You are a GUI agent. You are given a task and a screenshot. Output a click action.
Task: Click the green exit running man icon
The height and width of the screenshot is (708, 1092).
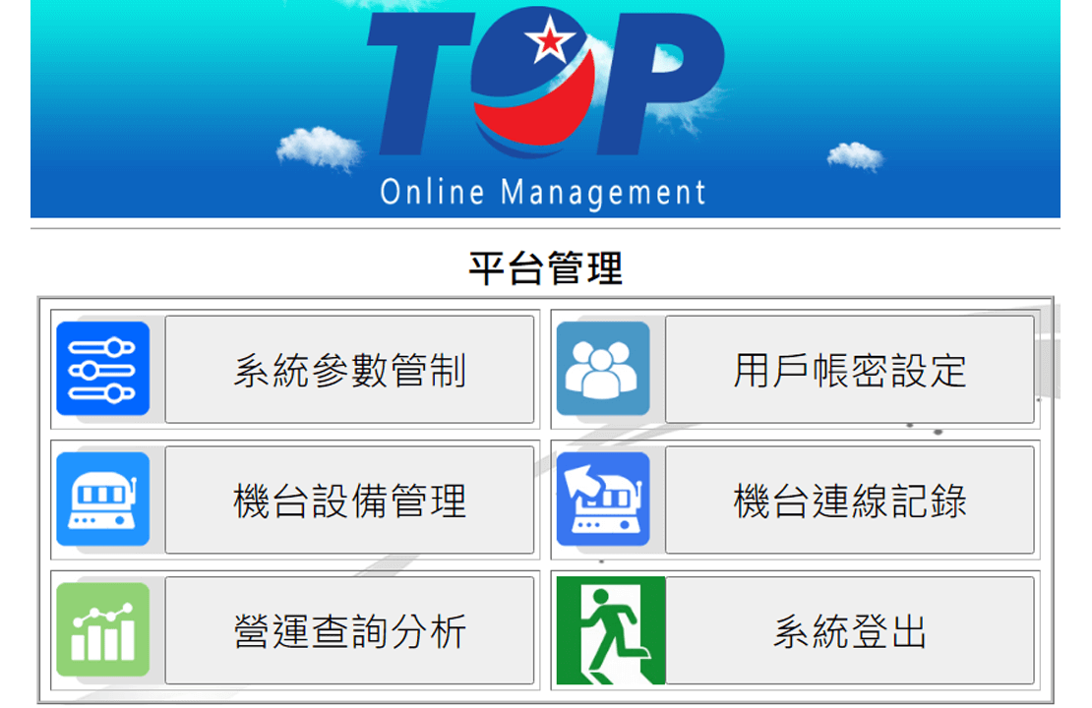click(611, 630)
